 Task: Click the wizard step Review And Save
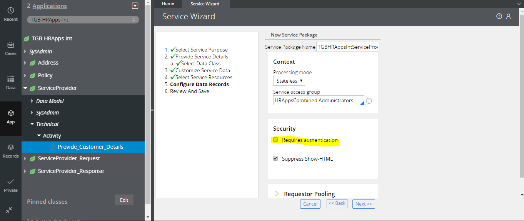[x=190, y=91]
